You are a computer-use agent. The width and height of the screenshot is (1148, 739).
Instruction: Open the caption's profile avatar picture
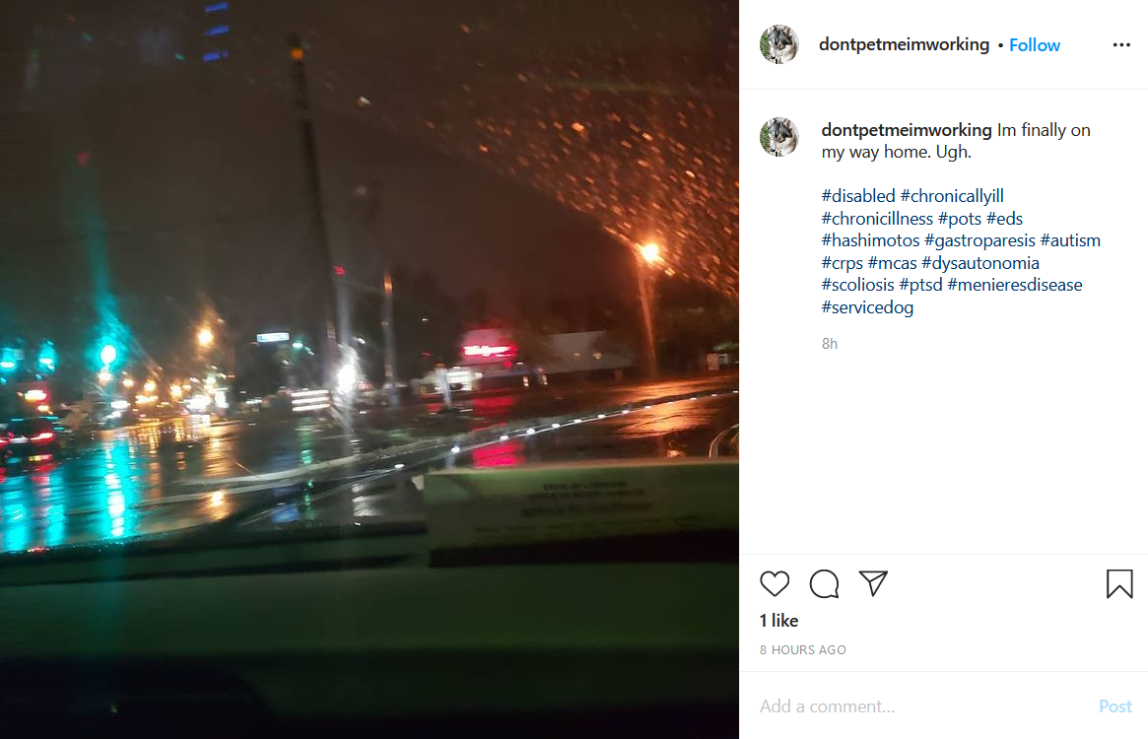click(x=779, y=137)
